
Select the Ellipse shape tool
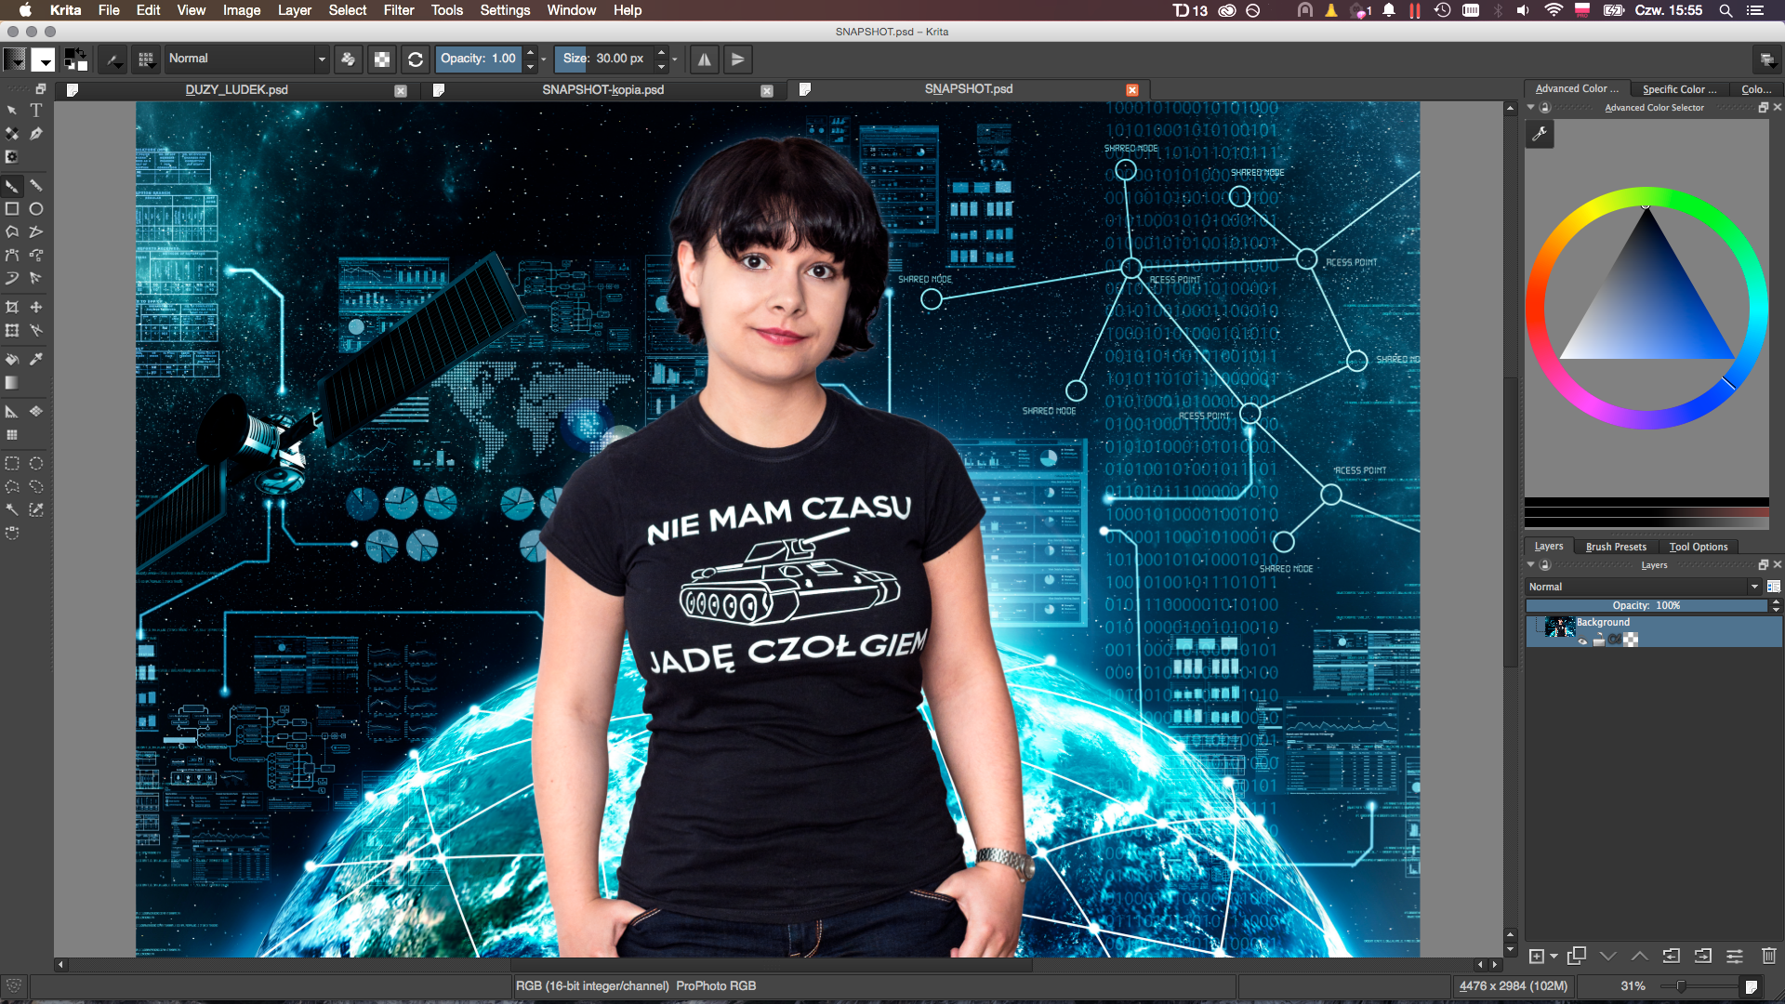coord(36,209)
